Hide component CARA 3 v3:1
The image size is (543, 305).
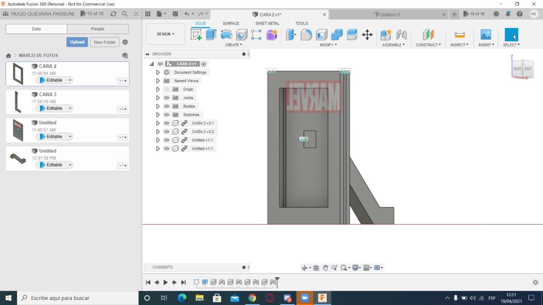pos(167,123)
